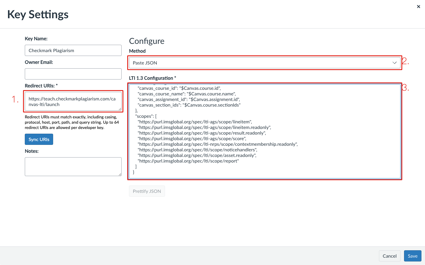Save the key settings

click(413, 256)
